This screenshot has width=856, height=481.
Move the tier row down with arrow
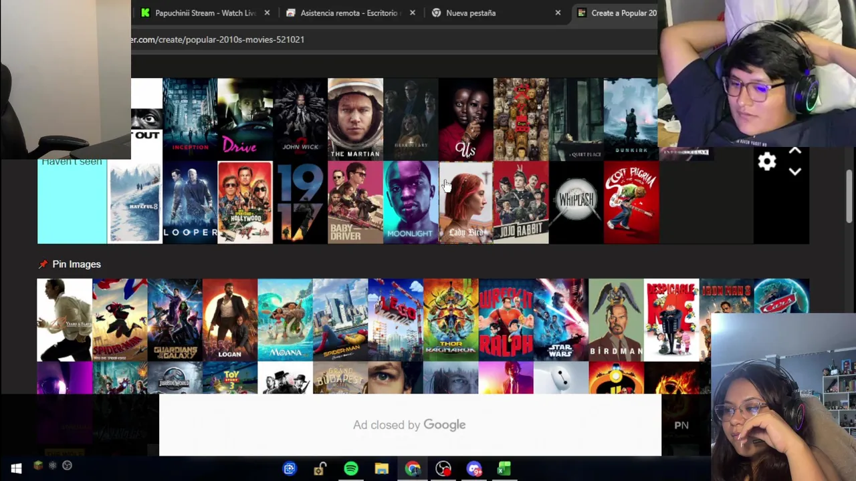point(794,172)
